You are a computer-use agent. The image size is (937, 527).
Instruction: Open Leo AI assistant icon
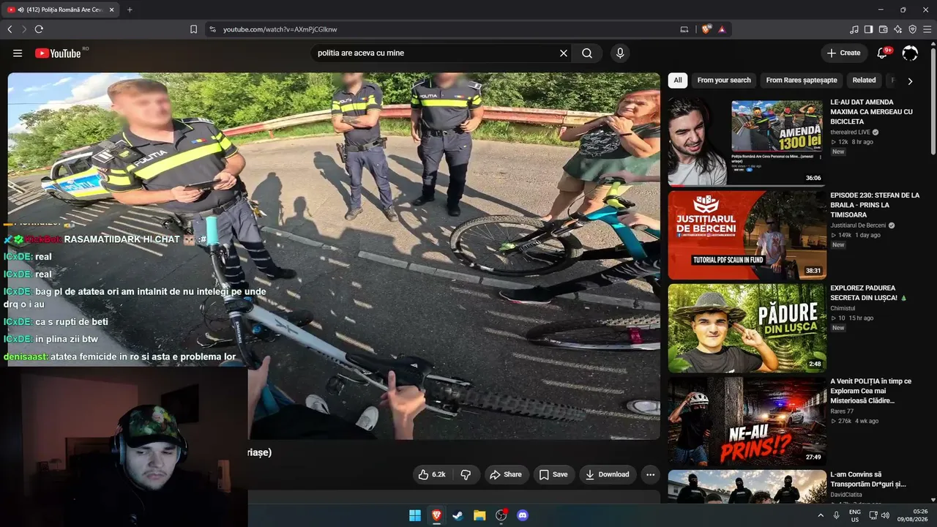tap(897, 29)
